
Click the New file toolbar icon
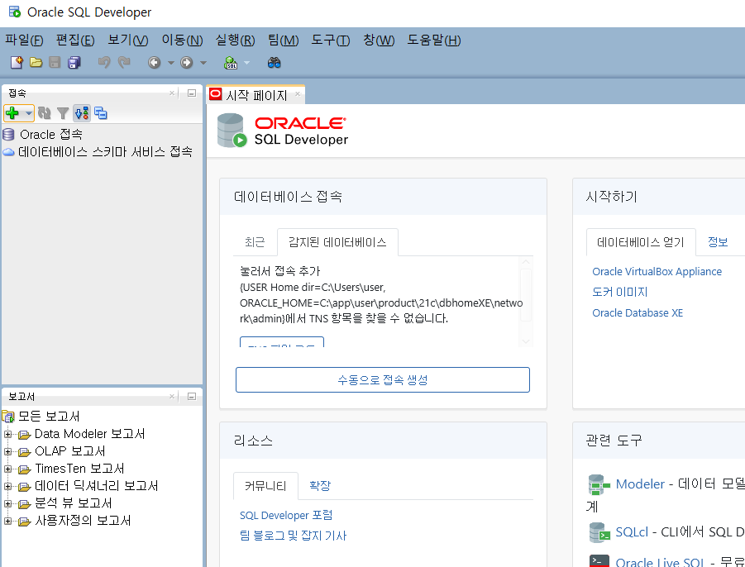click(x=17, y=63)
